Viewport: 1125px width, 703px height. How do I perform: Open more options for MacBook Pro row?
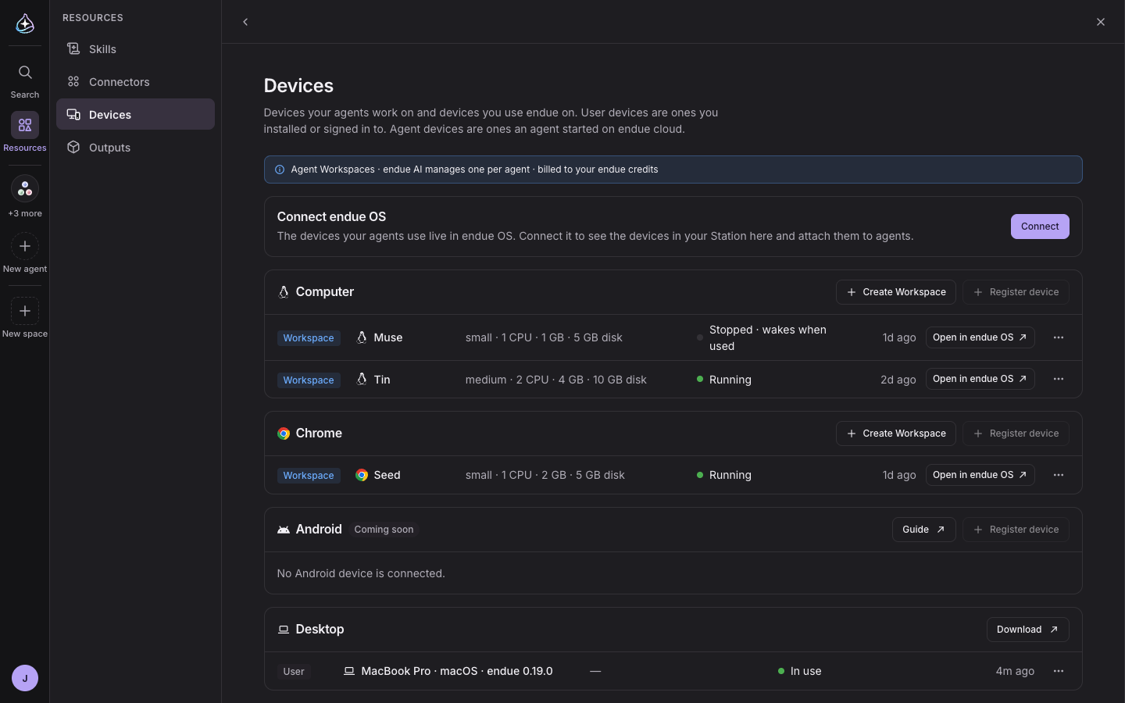[x=1059, y=671]
